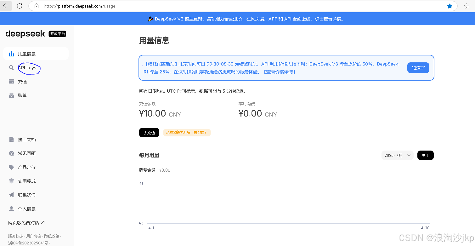Open the 账单 sidebar item
Viewport: 475px width, 246px height.
[x=36, y=95]
